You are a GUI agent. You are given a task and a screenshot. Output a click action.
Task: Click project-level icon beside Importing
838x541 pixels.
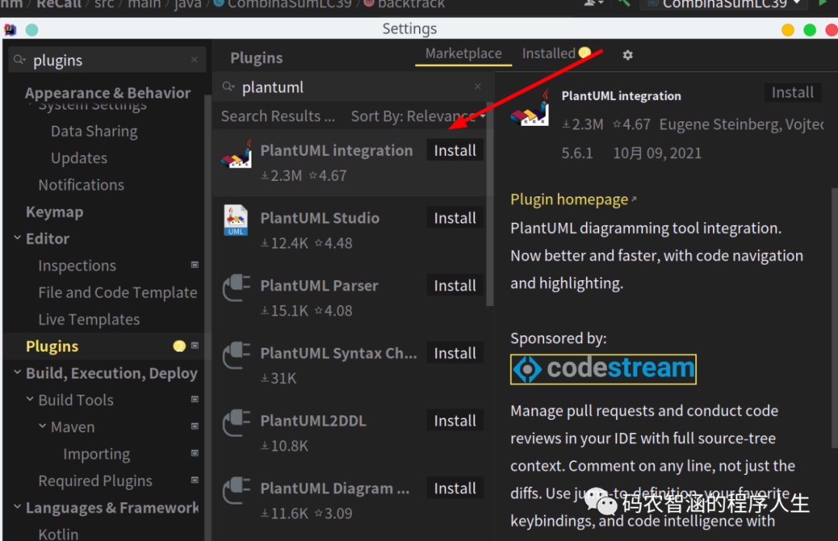(x=195, y=453)
